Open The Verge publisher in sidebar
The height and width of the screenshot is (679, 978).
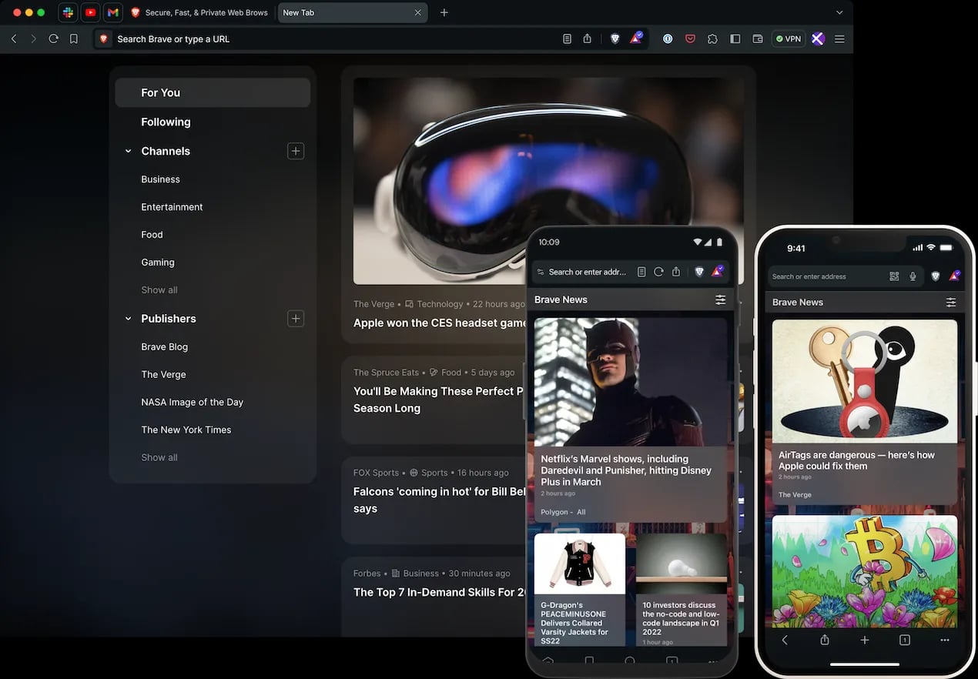point(163,374)
